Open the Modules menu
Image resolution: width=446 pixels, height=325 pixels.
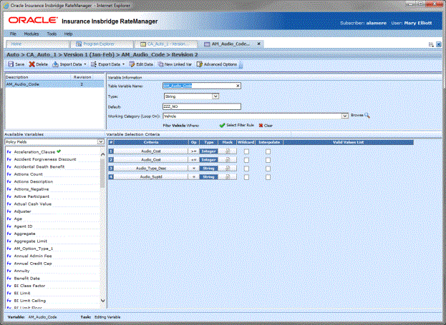pos(31,34)
